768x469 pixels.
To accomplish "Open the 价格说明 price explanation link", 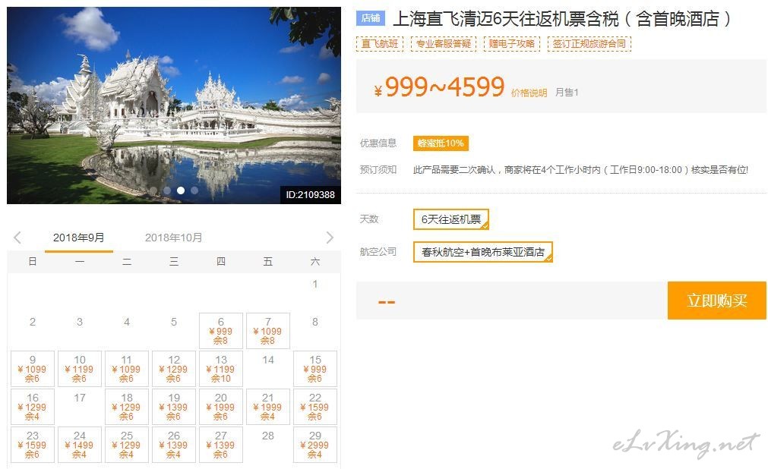I will [x=529, y=93].
